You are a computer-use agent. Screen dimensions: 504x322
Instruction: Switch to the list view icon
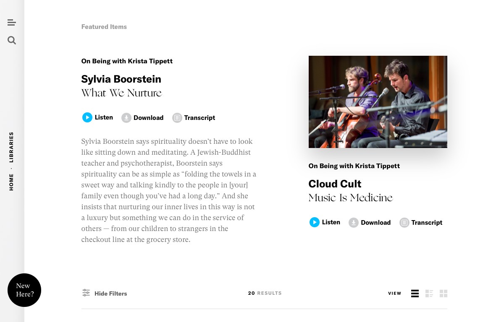[415, 293]
